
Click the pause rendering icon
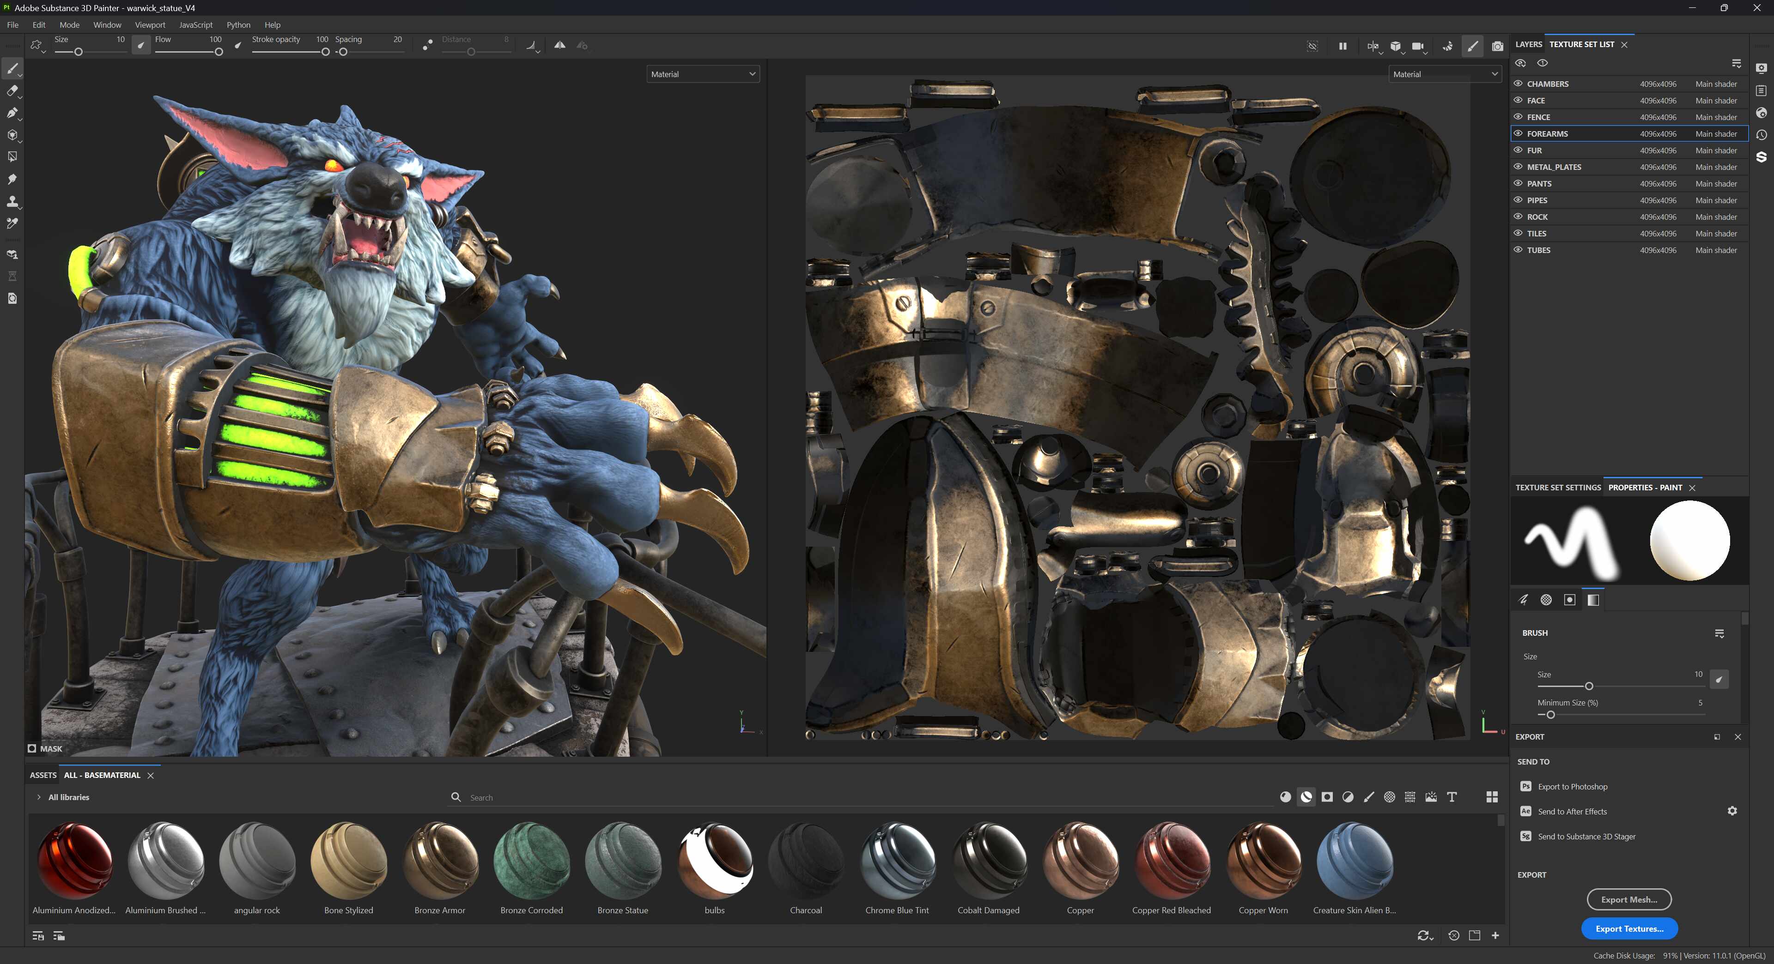1342,46
